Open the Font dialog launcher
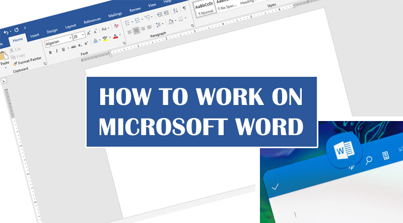 pos(124,43)
